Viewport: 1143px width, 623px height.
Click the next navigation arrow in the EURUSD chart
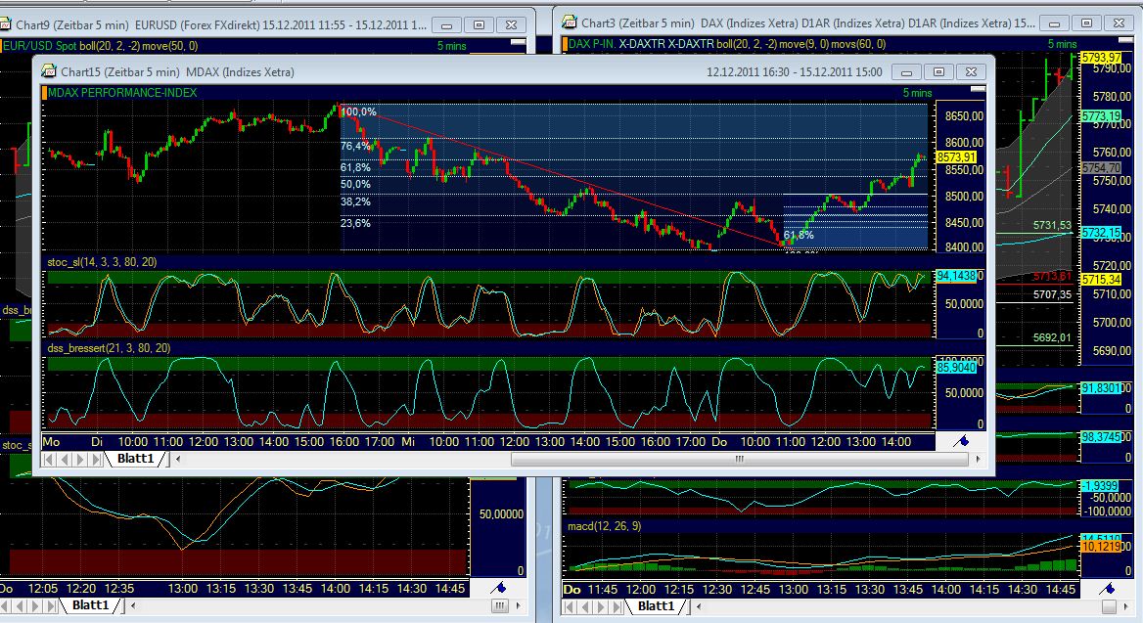(x=35, y=605)
